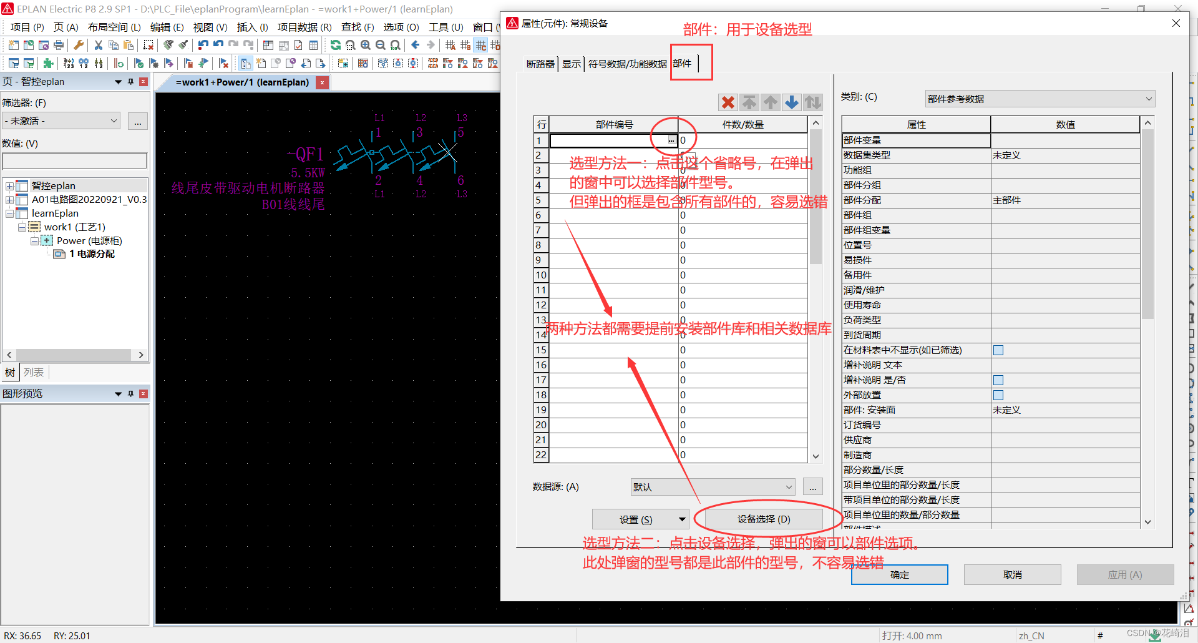
Task: Click the cut scissors icon
Action: pos(98,45)
